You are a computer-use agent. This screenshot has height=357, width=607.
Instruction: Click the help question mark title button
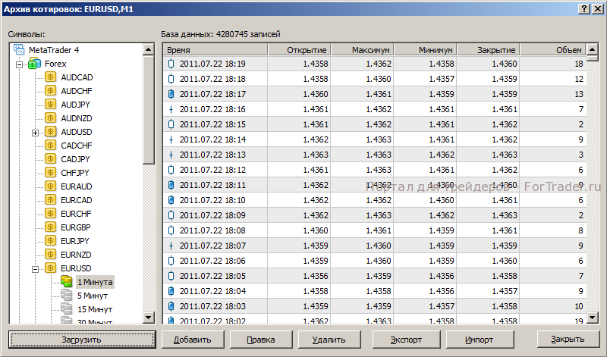pyautogui.click(x=584, y=9)
